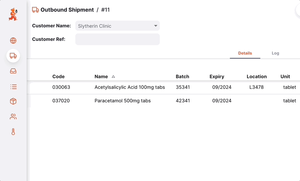The width and height of the screenshot is (300, 181).
Task: Click the running mSupply logo
Action: click(13, 14)
